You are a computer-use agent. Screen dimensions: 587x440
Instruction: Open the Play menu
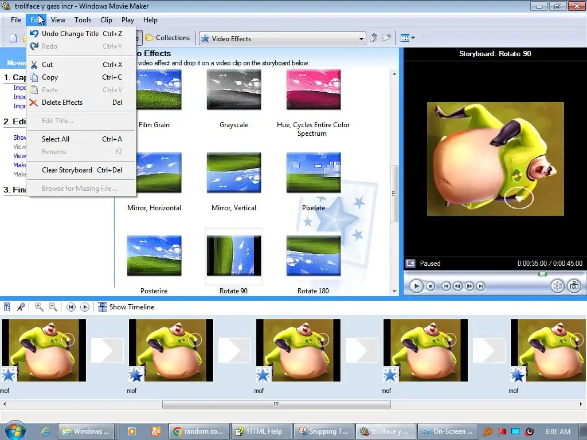(x=128, y=20)
